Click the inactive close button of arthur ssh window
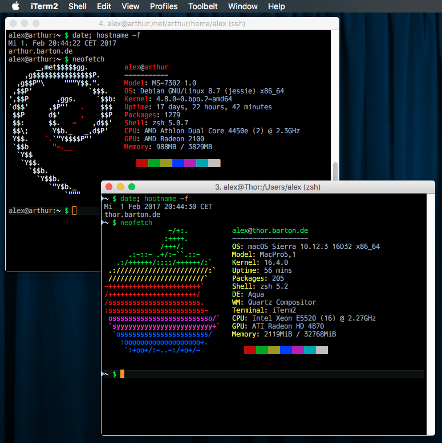Image resolution: width=442 pixels, height=443 pixels. click(13, 23)
